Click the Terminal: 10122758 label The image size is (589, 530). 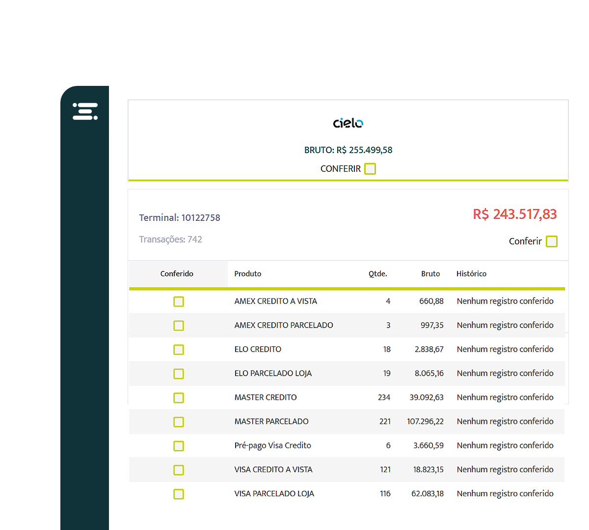coord(180,218)
